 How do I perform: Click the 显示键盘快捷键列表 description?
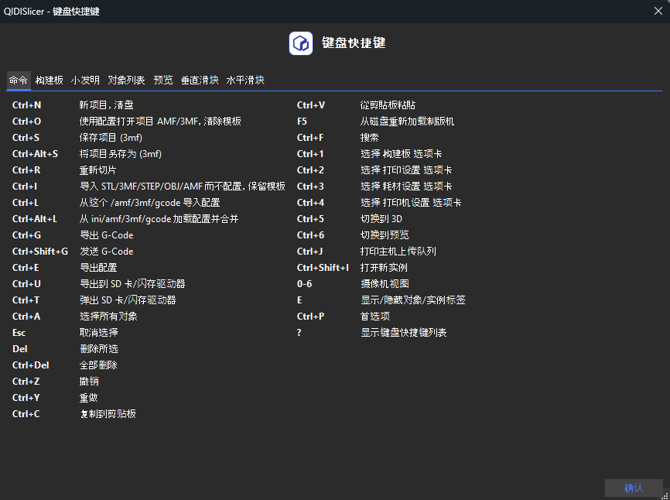point(403,333)
